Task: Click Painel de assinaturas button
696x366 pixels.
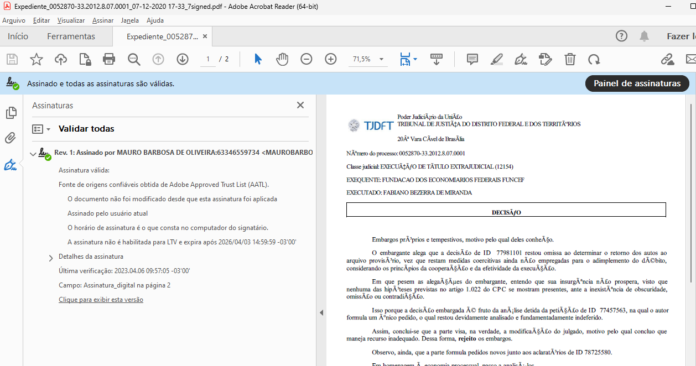Action: (637, 83)
